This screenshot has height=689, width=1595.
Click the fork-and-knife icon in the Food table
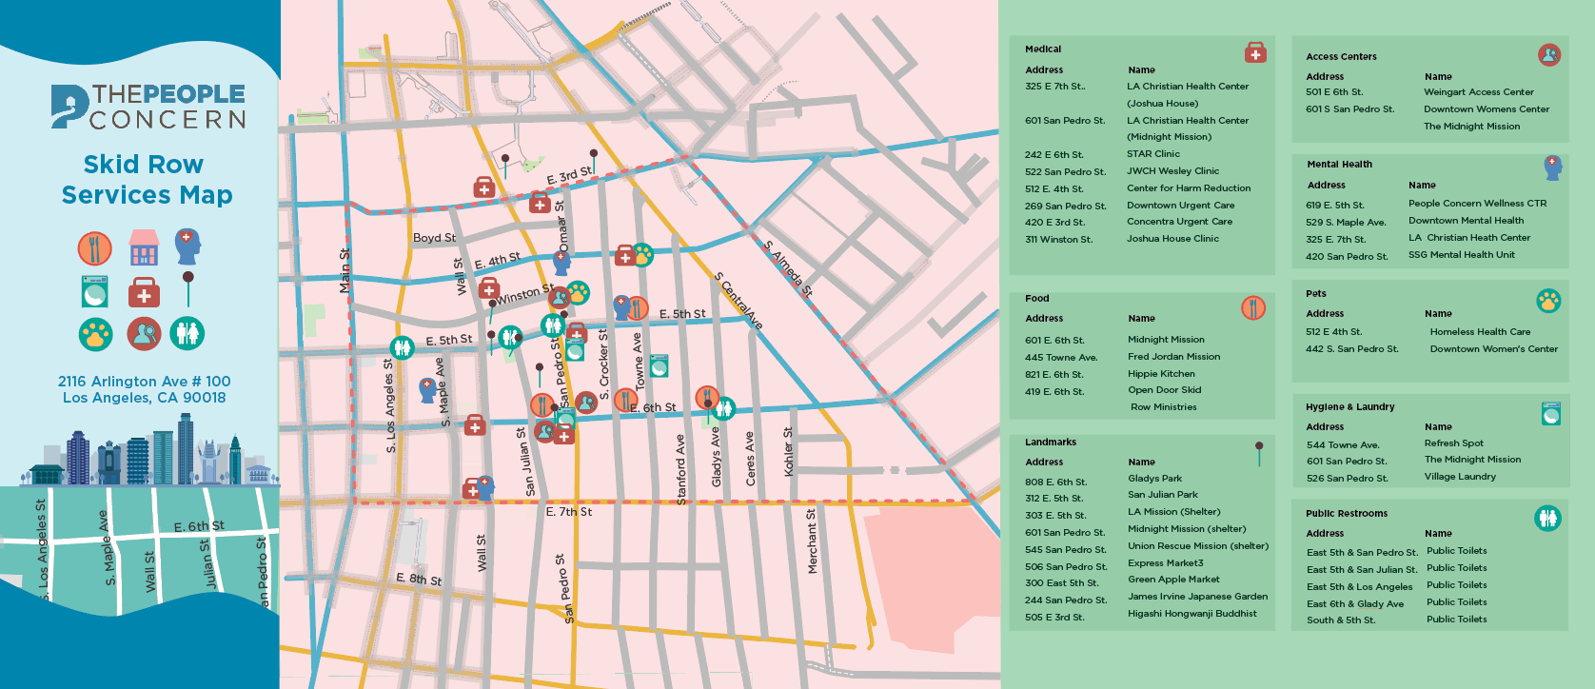tap(1253, 307)
